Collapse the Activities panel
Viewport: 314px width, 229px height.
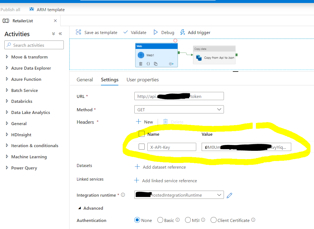point(60,34)
